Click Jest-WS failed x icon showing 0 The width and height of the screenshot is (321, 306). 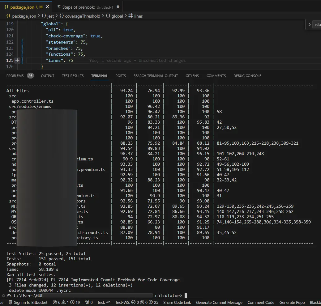[142, 302]
